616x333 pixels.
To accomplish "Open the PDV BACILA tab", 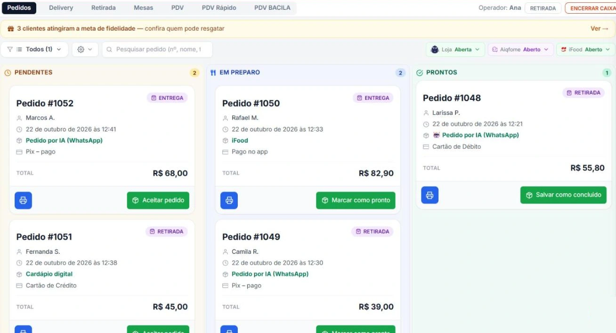I will tap(272, 8).
